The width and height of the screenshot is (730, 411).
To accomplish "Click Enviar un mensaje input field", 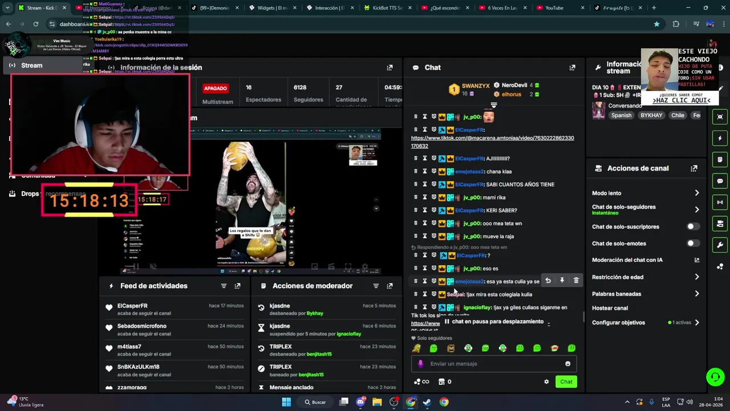I will 494,364.
